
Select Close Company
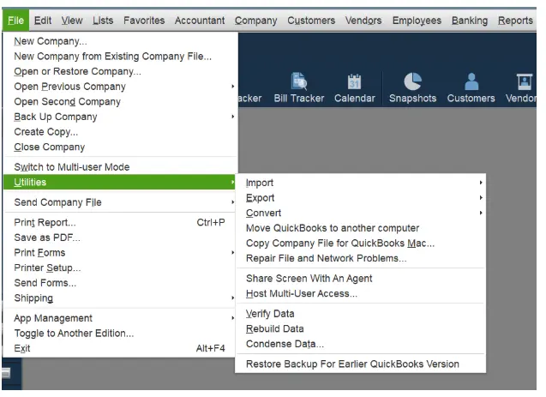(120, 147)
